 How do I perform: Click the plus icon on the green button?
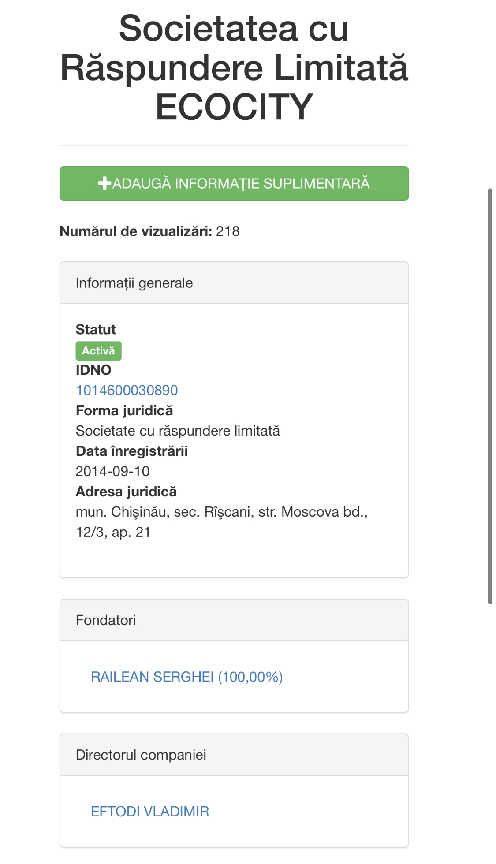point(104,183)
